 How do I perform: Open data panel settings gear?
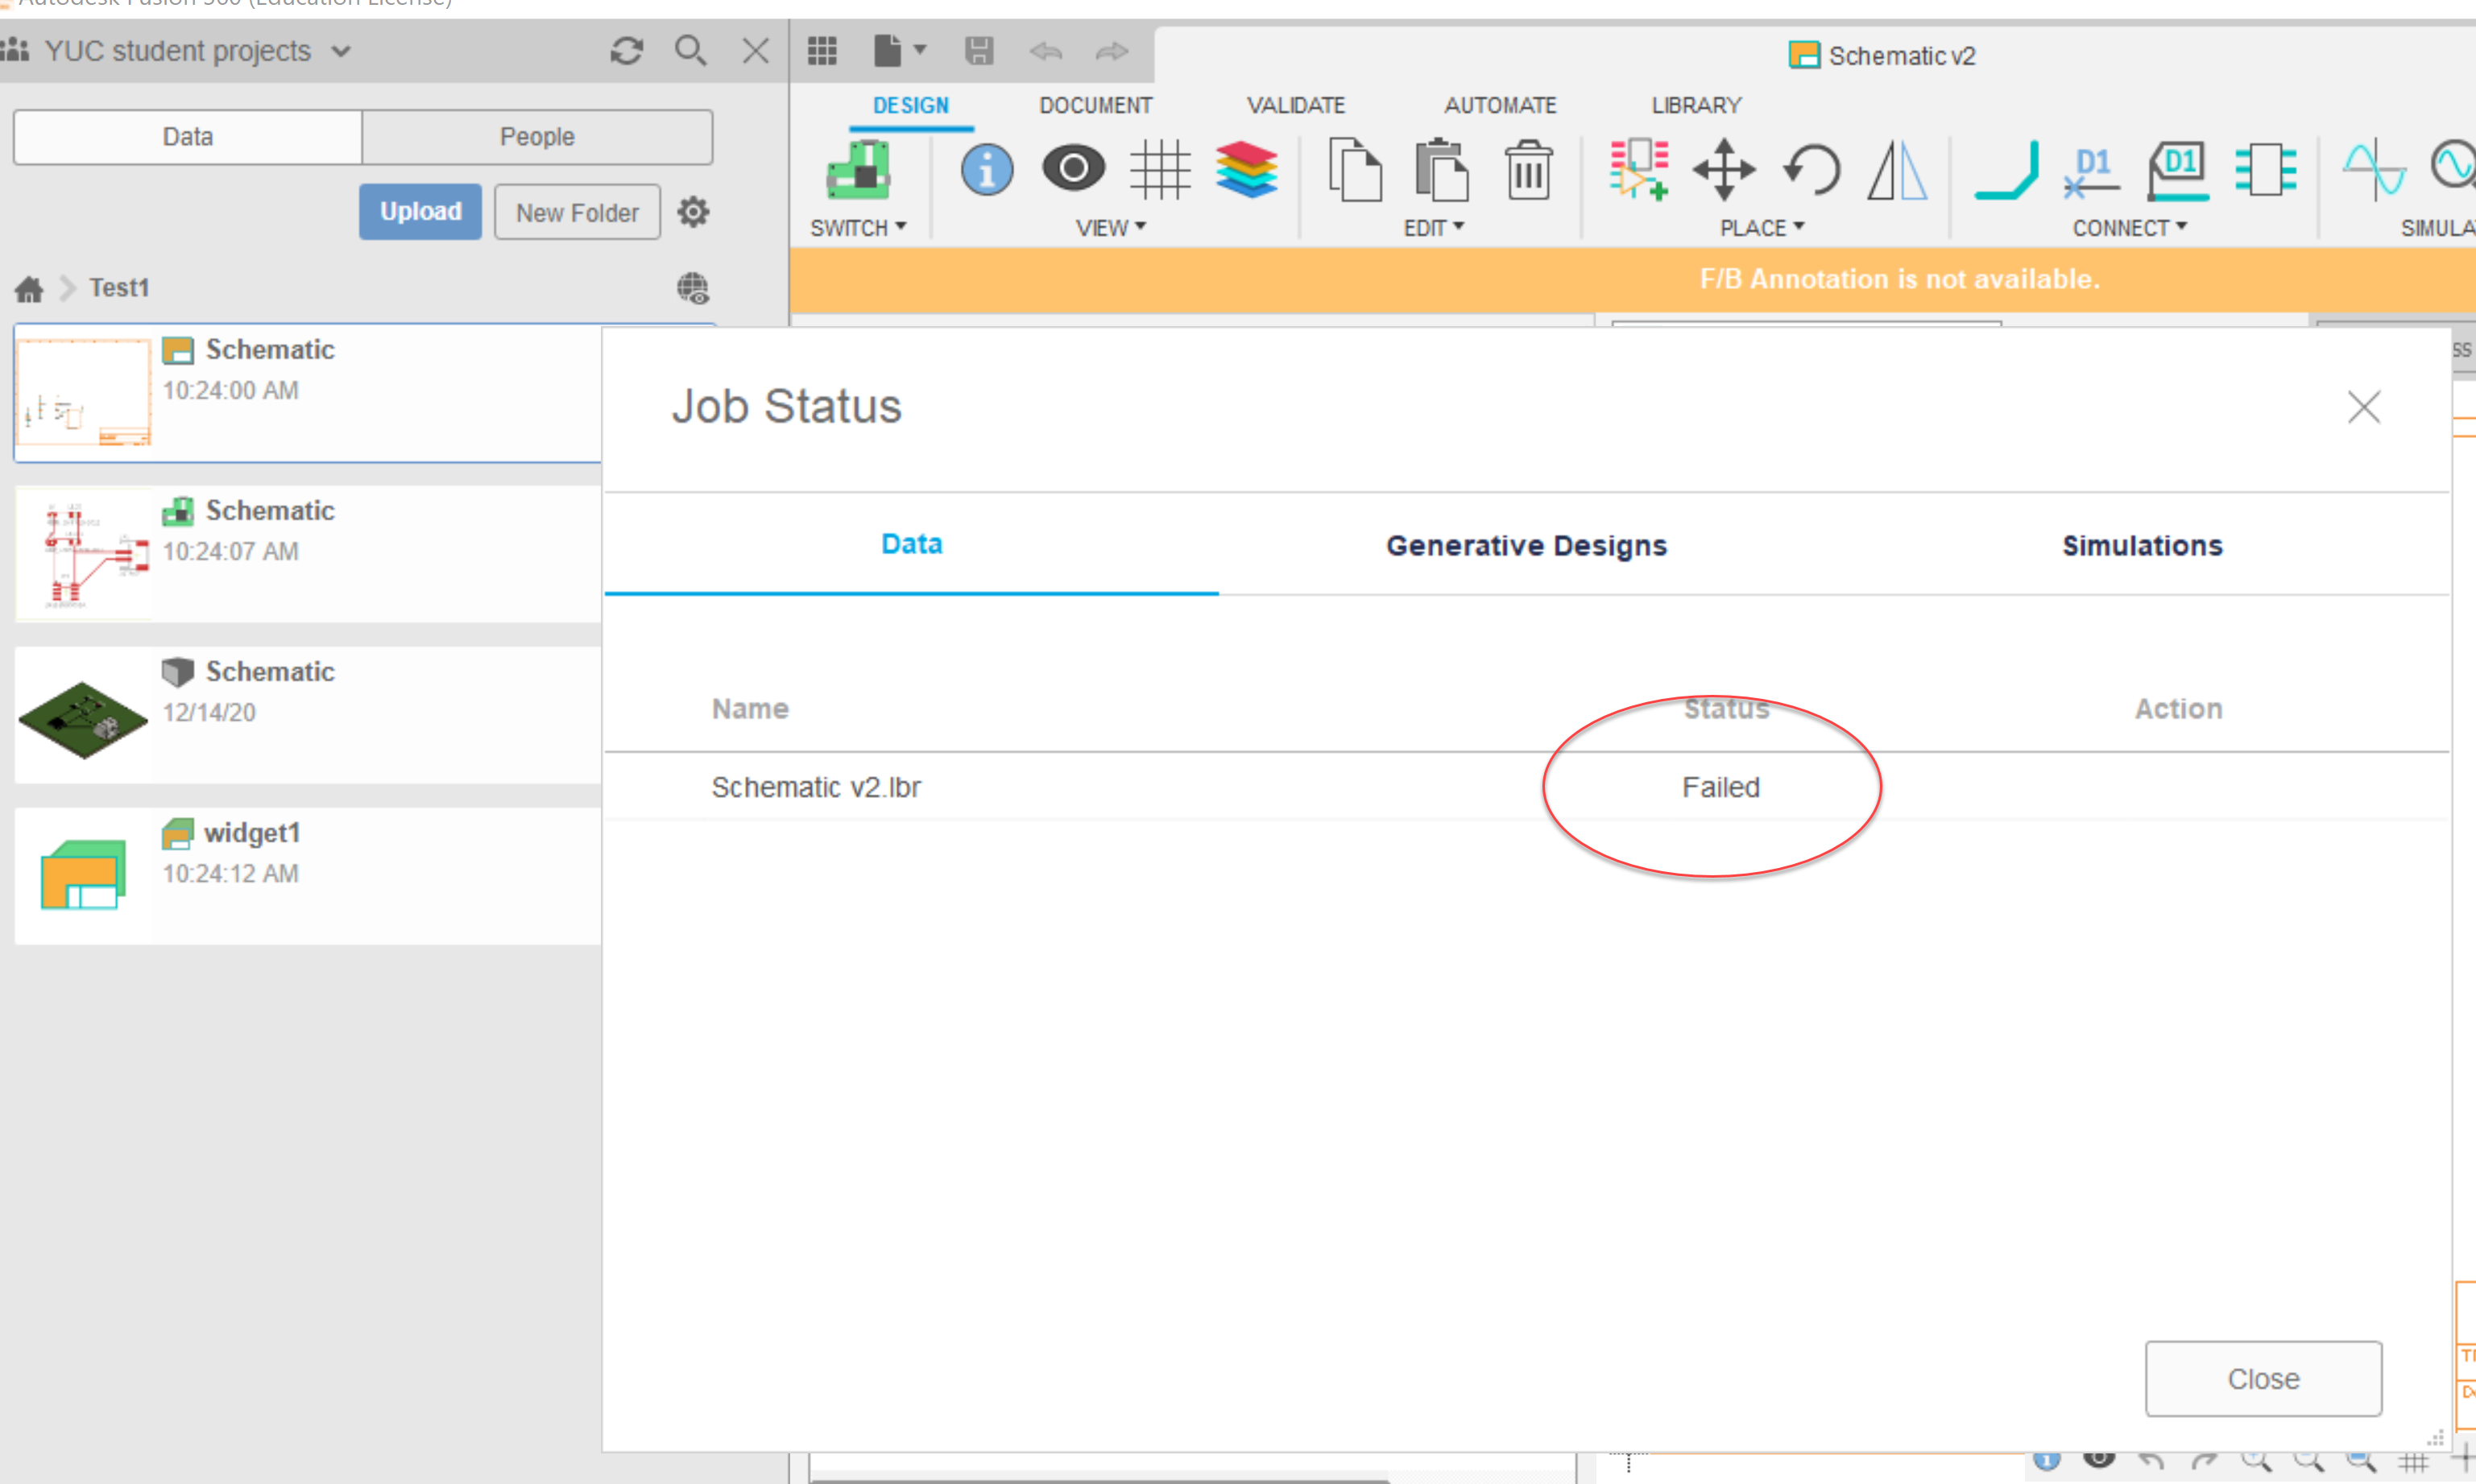(693, 211)
